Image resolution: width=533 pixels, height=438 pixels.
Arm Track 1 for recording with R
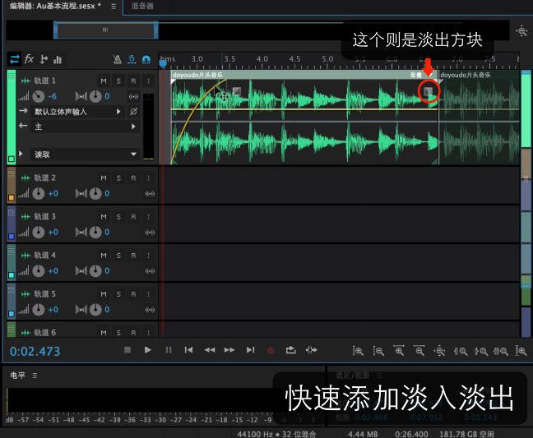click(x=133, y=81)
